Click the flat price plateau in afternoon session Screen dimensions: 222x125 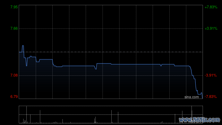(136, 64)
